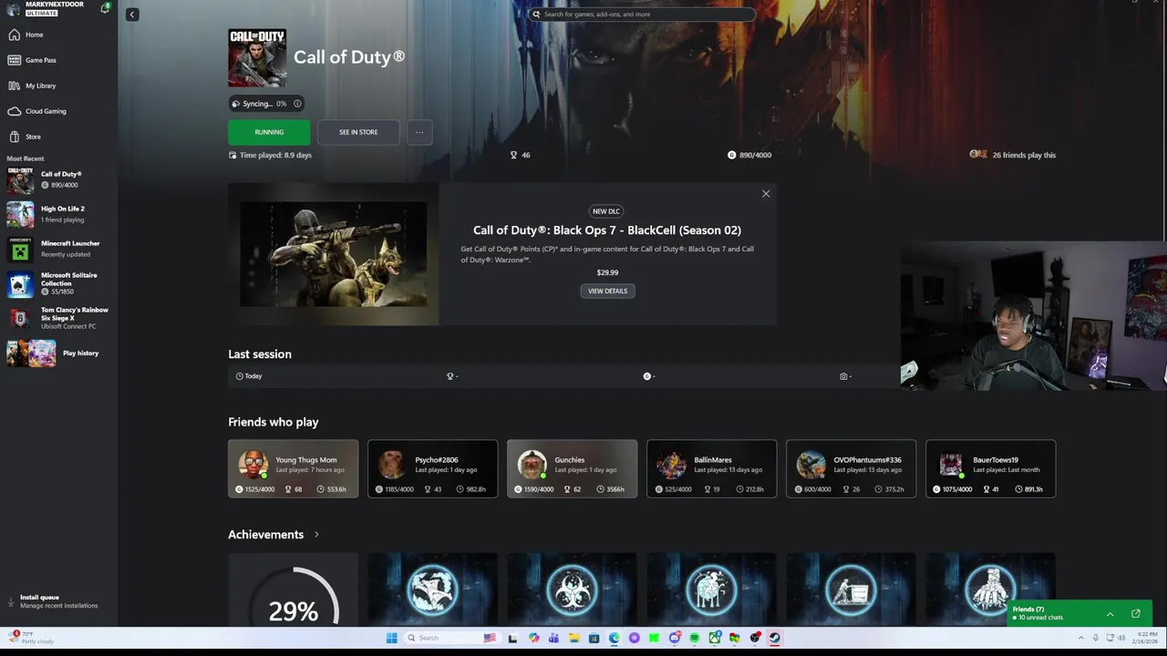The width and height of the screenshot is (1167, 656).
Task: Click the SEE IN STORE button
Action: click(358, 132)
